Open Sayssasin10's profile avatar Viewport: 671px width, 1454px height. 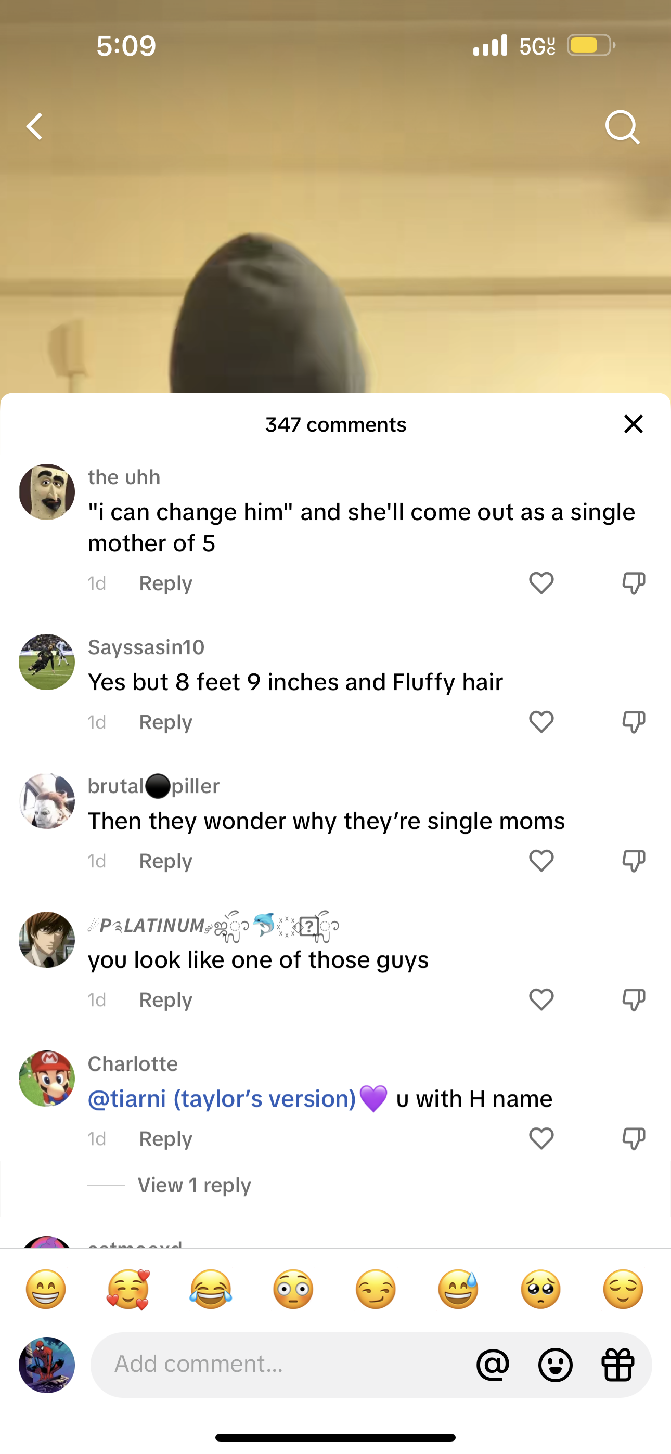point(47,661)
